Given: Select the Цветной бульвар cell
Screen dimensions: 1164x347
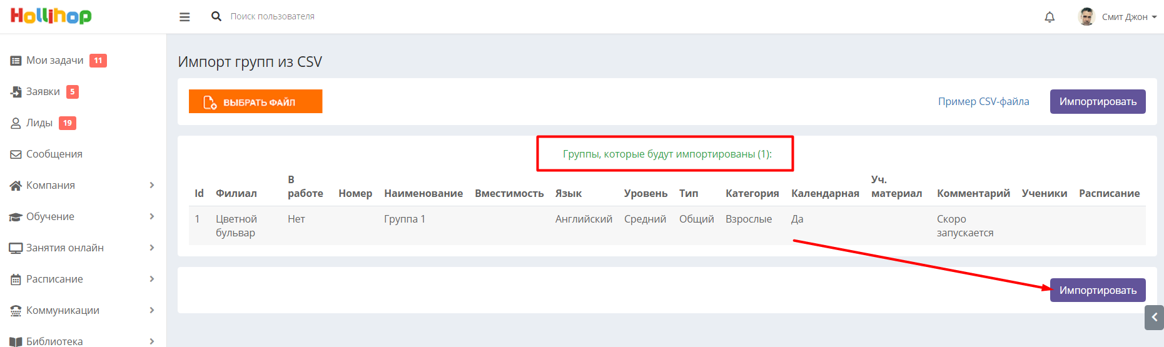Looking at the screenshot, I should pyautogui.click(x=236, y=226).
